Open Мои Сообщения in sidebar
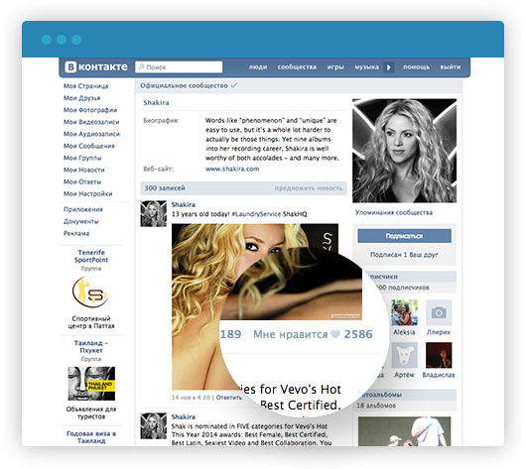526x469 pixels. (x=89, y=146)
